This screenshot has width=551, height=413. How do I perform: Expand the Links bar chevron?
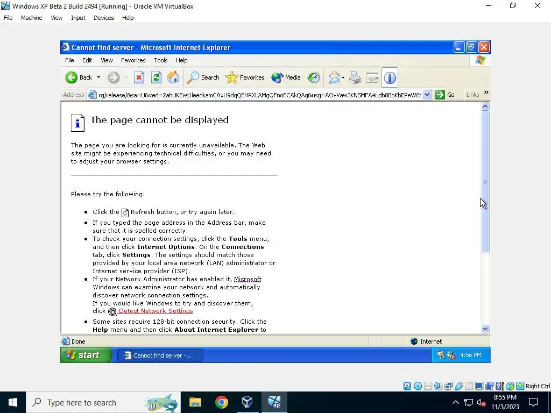click(486, 92)
